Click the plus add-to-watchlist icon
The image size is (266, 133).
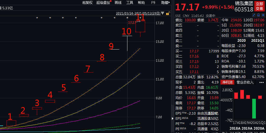(263, 15)
